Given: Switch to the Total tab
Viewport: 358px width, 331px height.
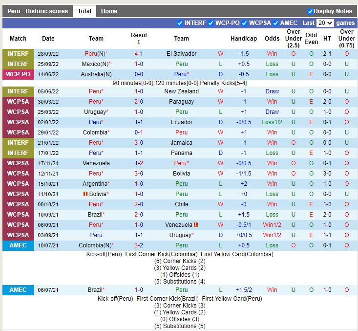Looking at the screenshot, I should [x=84, y=11].
